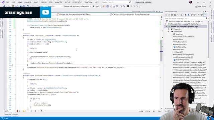Click the bookmark toolbar icon
The image size is (214, 120).
[128, 6]
